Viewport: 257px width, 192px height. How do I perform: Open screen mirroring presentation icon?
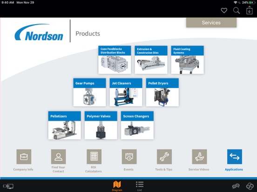click(x=8, y=186)
